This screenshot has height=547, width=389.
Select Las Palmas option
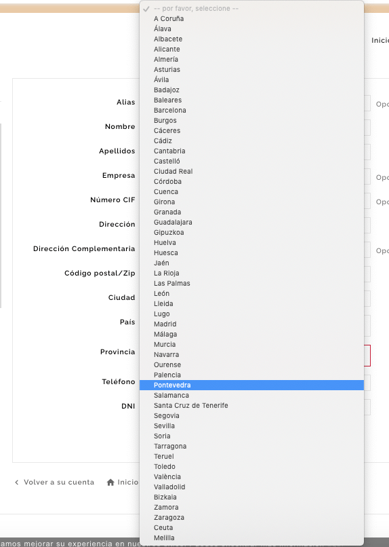click(252, 283)
